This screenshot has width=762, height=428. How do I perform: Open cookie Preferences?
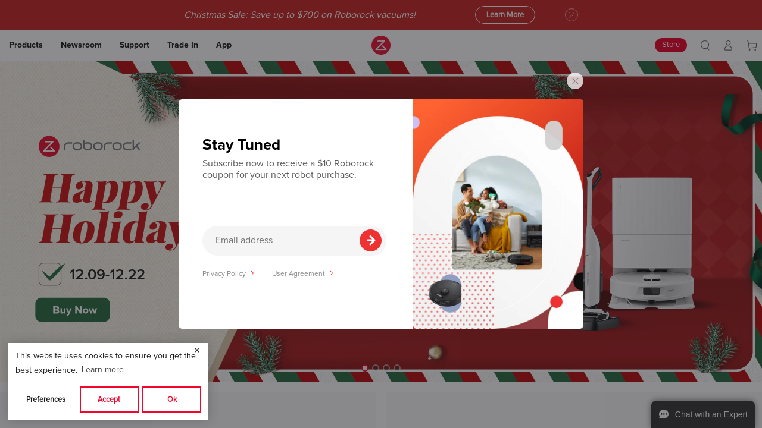46,399
